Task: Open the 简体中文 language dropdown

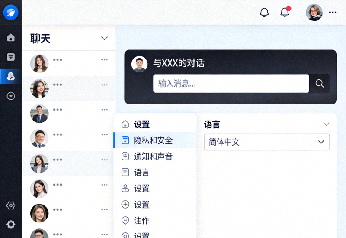Action: [267, 142]
